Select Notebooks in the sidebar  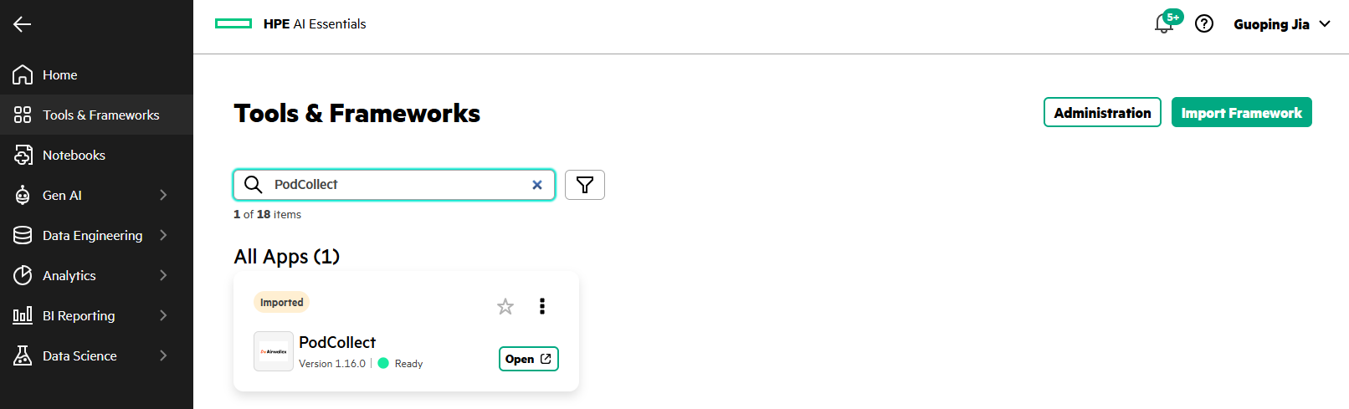pos(96,155)
